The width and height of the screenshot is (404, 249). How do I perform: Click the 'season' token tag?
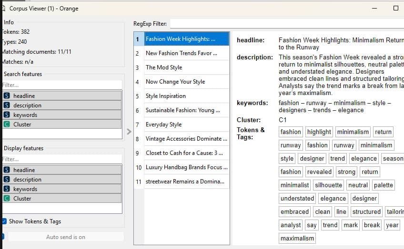click(393, 159)
